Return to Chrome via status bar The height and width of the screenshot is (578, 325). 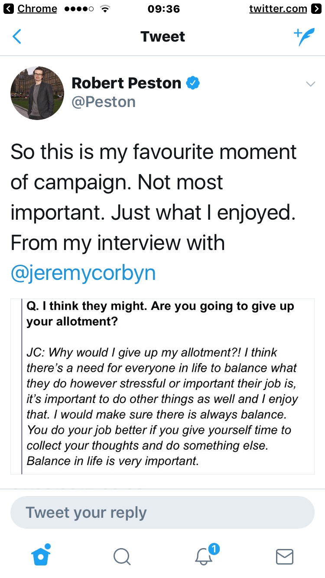[31, 9]
